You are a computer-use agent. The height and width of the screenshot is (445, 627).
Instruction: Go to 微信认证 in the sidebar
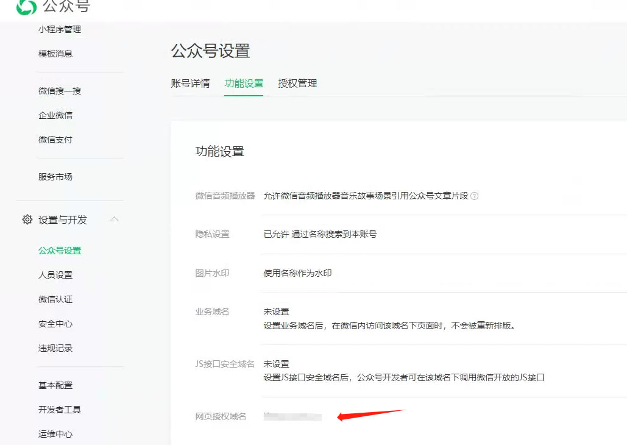(55, 299)
